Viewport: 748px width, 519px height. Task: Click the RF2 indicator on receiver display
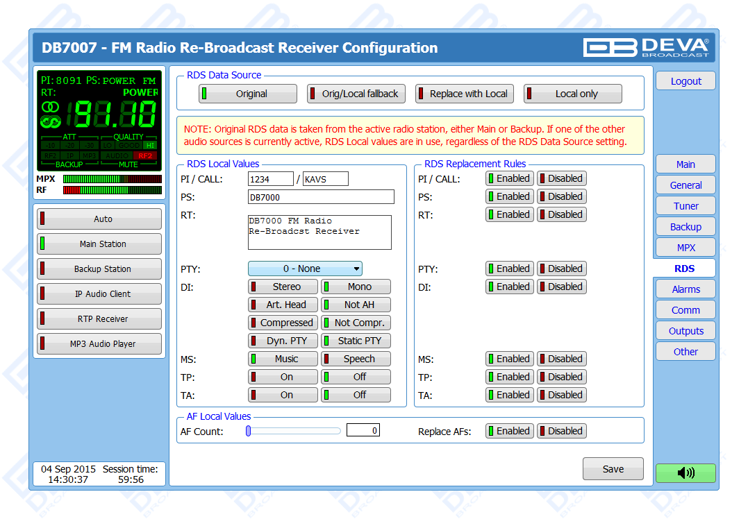pos(145,155)
